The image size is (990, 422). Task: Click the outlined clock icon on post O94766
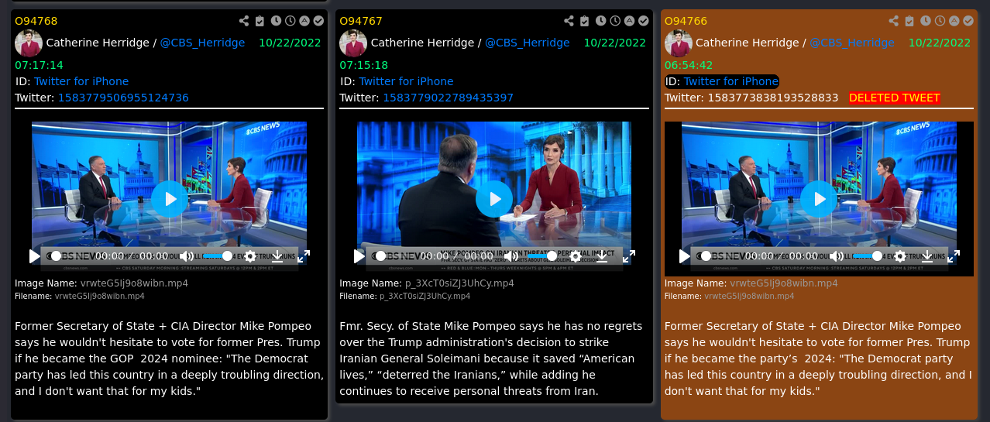[x=940, y=21]
